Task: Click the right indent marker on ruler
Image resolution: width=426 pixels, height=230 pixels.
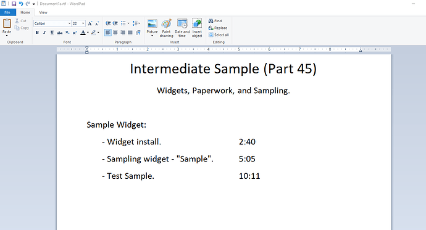Action: (361, 50)
